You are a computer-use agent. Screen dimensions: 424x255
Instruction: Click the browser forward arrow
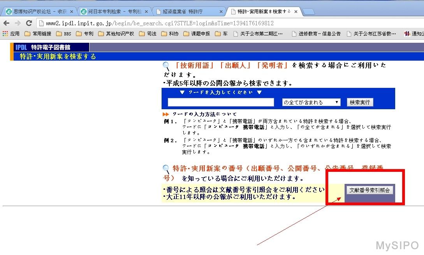tap(18, 23)
